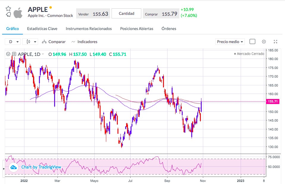Click the 130.00 price axis label
Viewport: 285px width, 184px height.
273,147
